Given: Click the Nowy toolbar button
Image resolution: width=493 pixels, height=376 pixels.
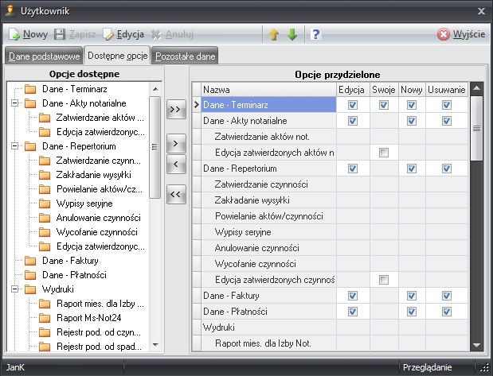Looking at the screenshot, I should point(28,34).
